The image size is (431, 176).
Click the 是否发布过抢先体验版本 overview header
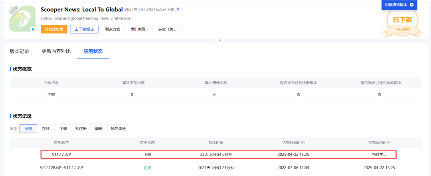[381, 82]
